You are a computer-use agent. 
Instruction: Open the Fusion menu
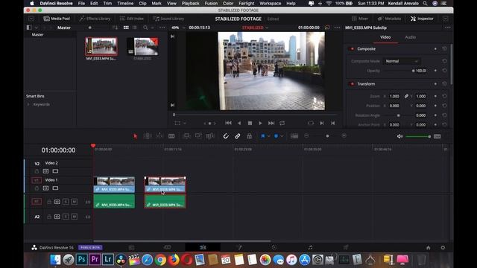click(x=211, y=3)
